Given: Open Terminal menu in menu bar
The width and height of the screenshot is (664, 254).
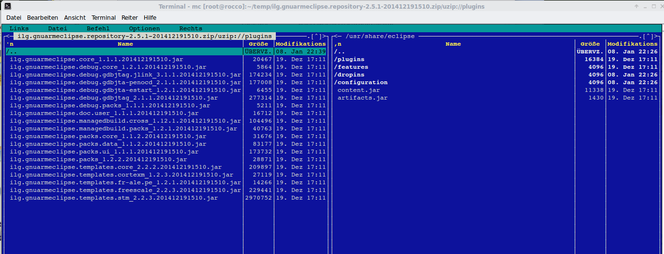Looking at the screenshot, I should point(104,17).
